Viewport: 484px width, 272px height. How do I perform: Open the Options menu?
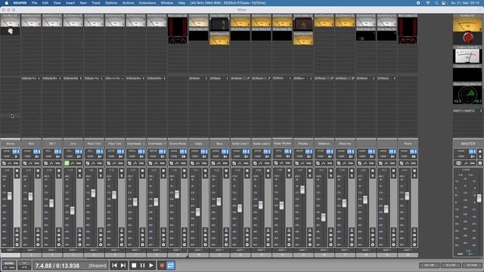[111, 3]
